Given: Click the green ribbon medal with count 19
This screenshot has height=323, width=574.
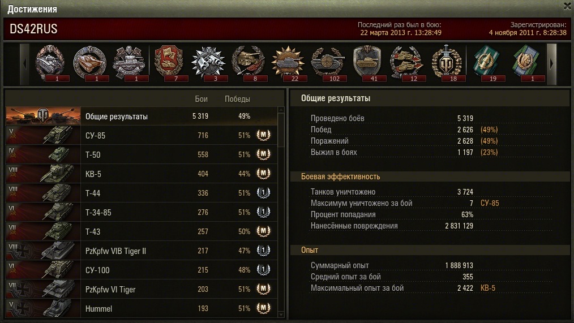Looking at the screenshot, I should click(x=487, y=63).
